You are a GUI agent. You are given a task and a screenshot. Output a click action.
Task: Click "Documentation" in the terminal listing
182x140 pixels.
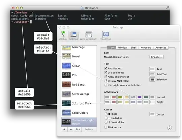pyautogui.click(x=44, y=16)
